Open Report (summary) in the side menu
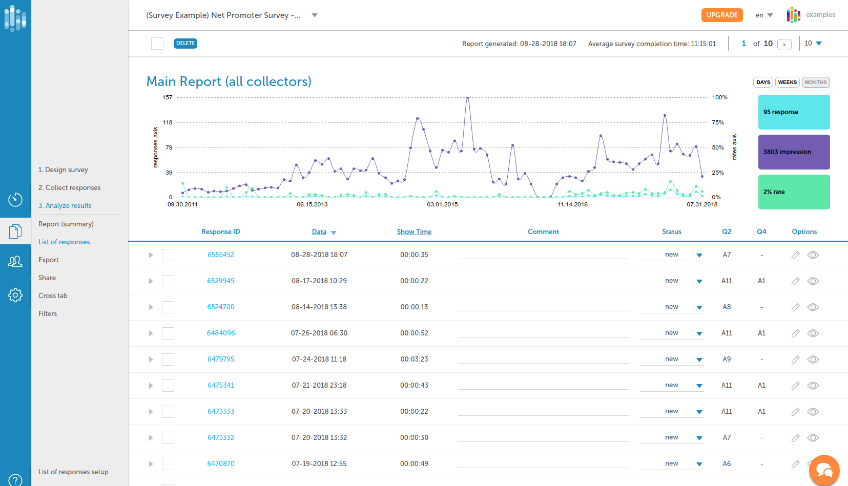848x486 pixels. click(66, 224)
